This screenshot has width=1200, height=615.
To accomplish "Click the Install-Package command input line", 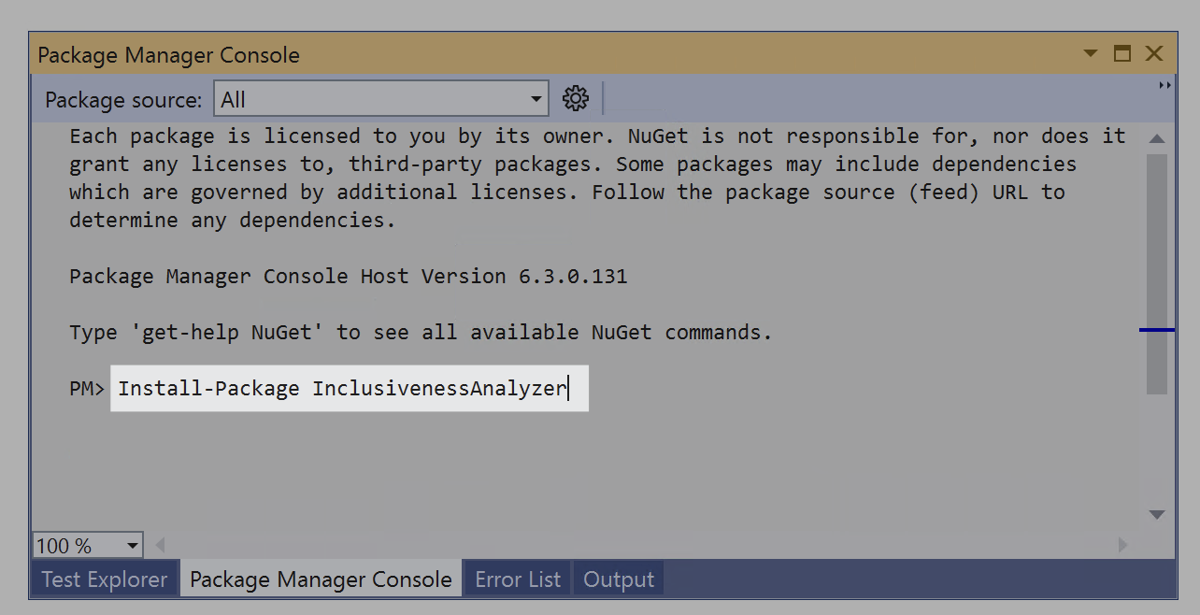I will 350,388.
